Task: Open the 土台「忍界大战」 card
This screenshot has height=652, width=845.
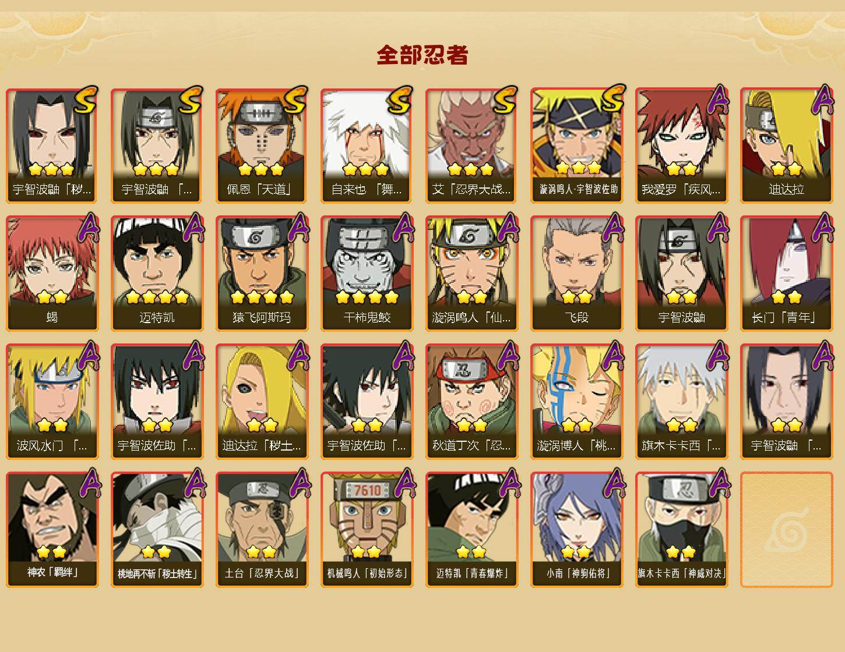Action: tap(262, 530)
